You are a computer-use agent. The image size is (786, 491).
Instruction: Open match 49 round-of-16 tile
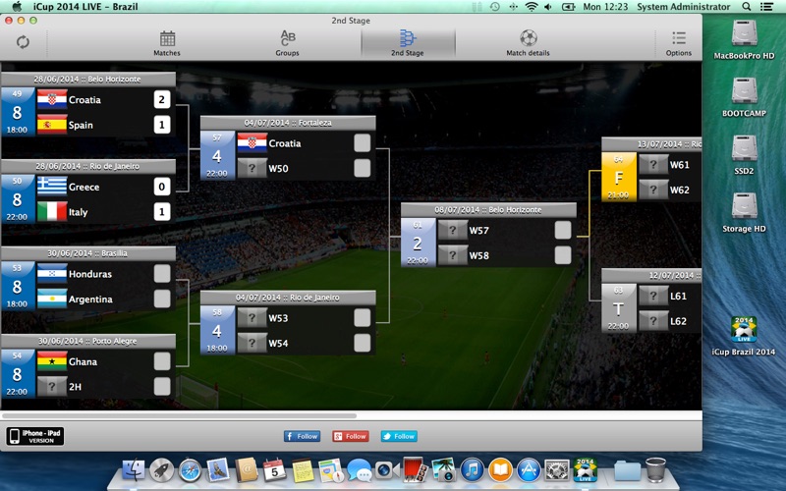click(x=18, y=112)
